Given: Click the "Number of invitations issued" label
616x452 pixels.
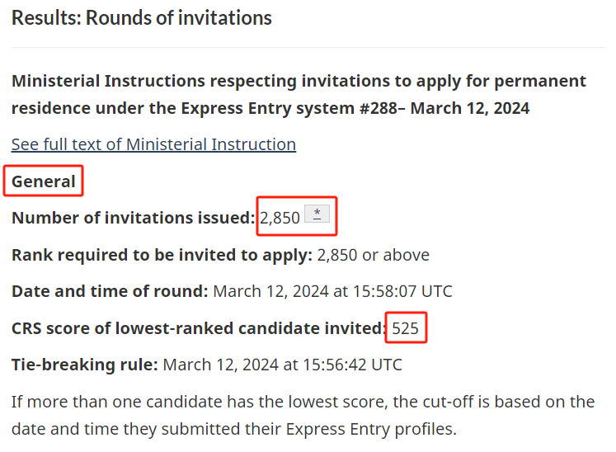Looking at the screenshot, I should [133, 218].
